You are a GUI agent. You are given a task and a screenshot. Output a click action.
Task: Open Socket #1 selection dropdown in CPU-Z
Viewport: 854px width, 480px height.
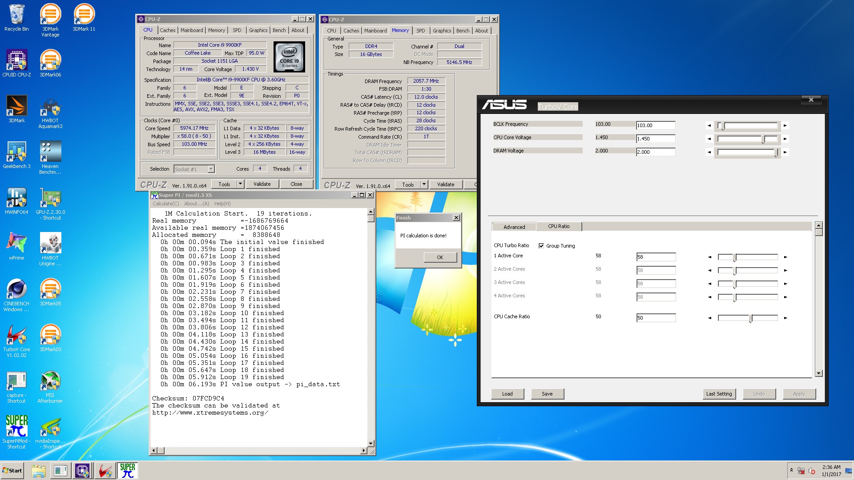pyautogui.click(x=194, y=169)
